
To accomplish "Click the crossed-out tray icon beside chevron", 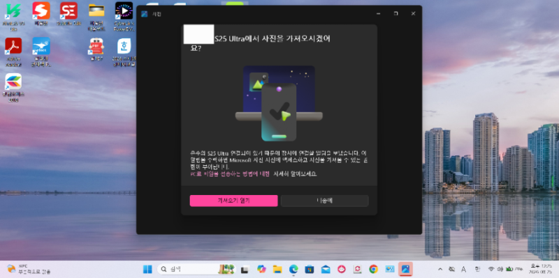I will (x=451, y=269).
